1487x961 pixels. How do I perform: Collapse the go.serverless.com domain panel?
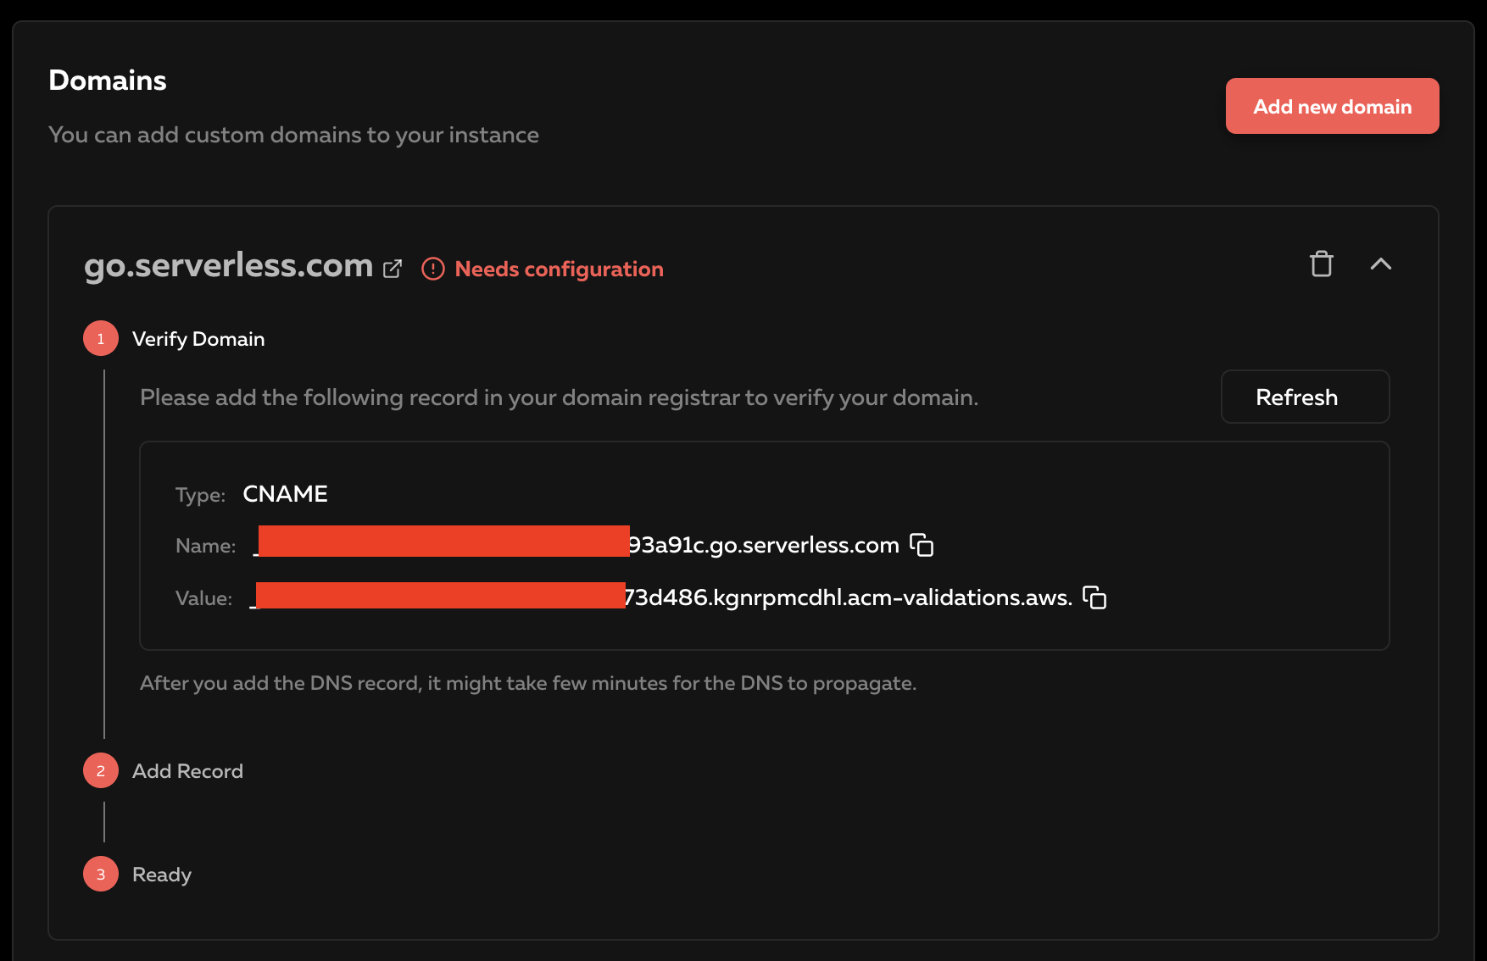click(1382, 264)
